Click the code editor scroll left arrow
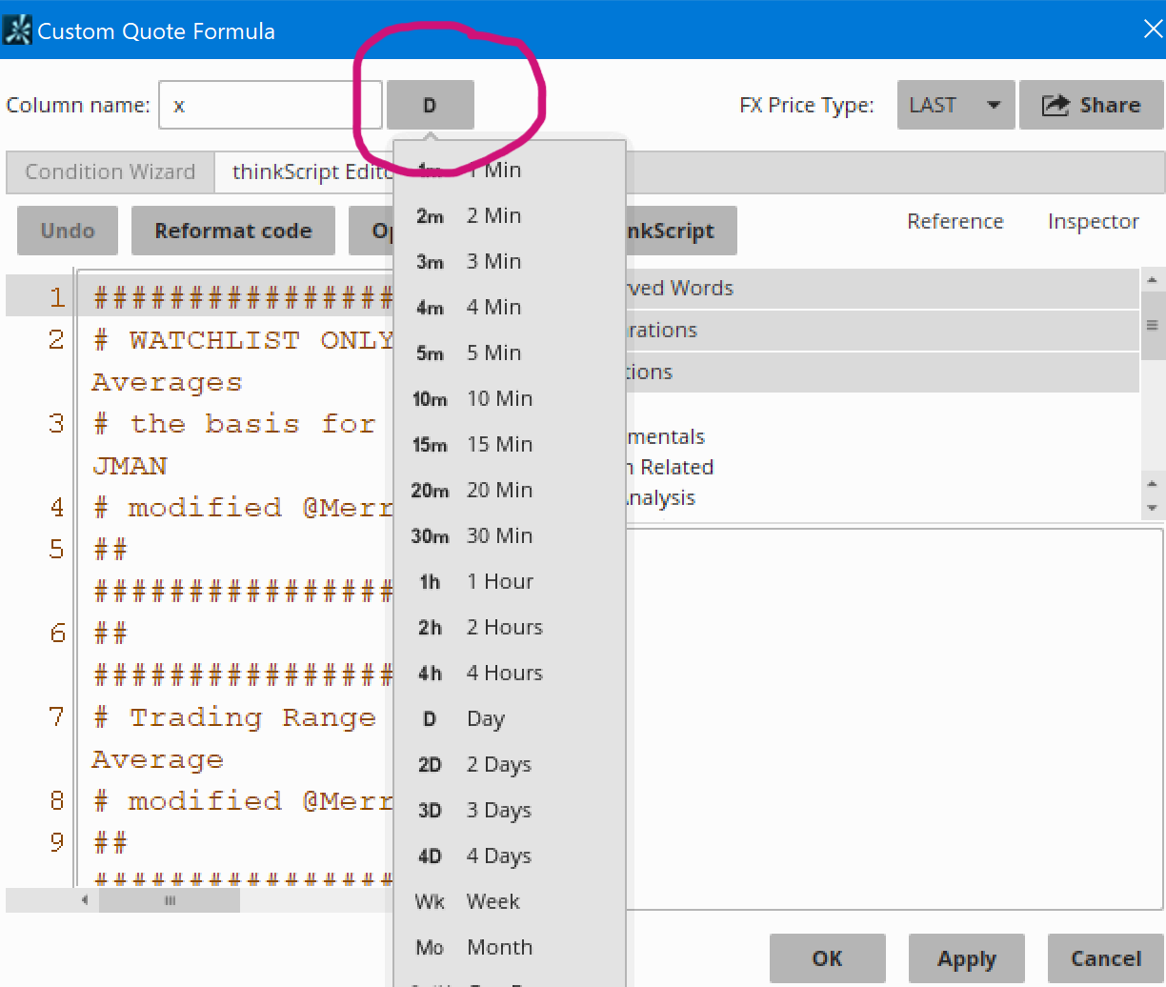The height and width of the screenshot is (987, 1166). [x=85, y=900]
